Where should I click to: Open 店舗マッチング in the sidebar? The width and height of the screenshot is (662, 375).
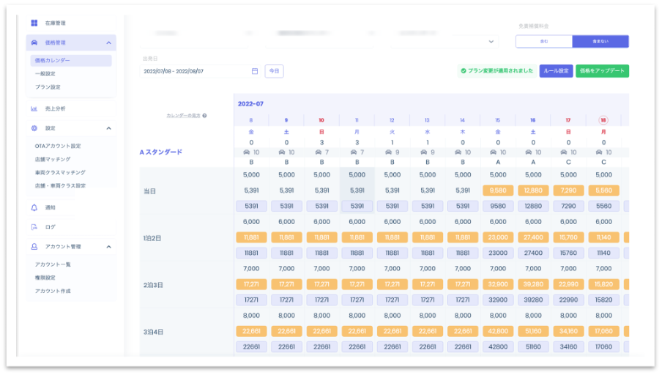pos(53,159)
